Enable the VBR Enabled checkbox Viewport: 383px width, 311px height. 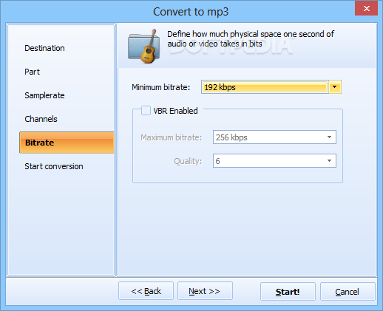tap(146, 111)
